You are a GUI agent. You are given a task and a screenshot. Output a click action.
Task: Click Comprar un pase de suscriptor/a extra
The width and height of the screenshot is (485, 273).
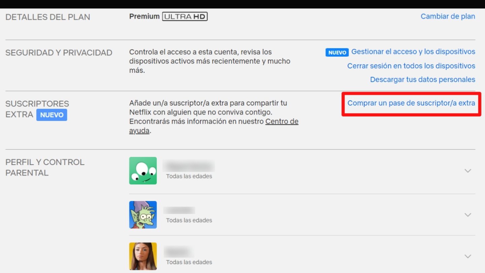coord(411,103)
